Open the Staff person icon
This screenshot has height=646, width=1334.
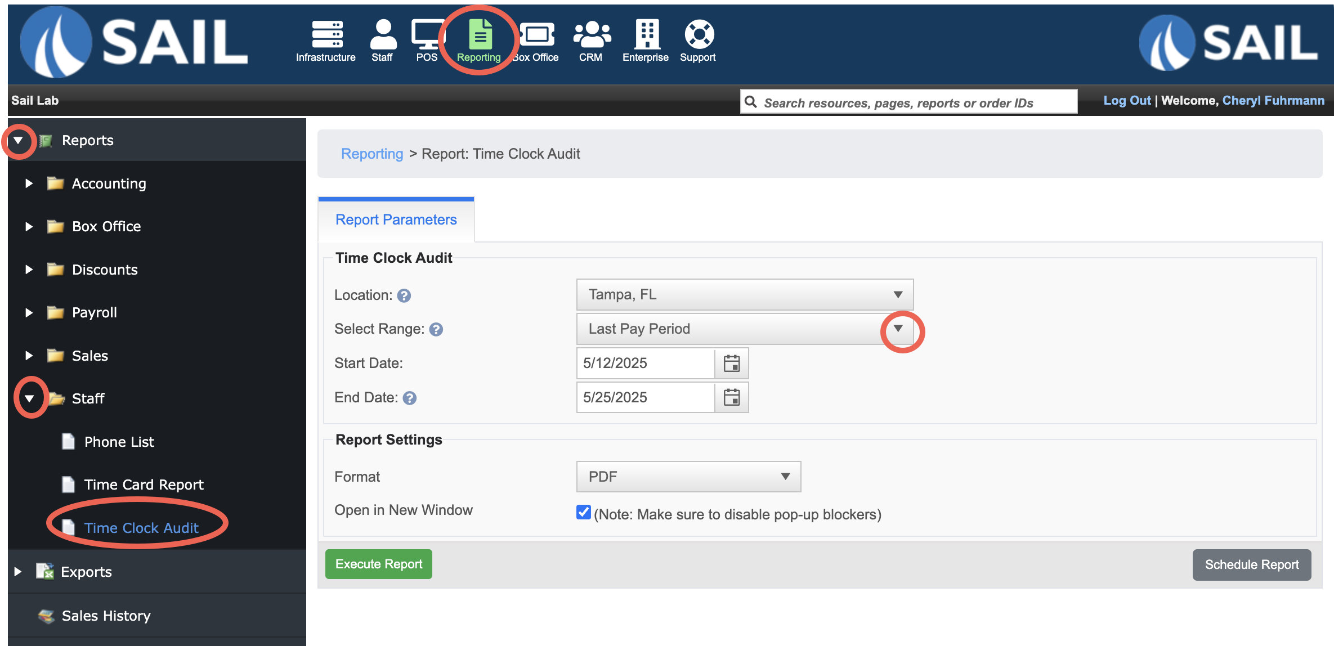point(383,35)
